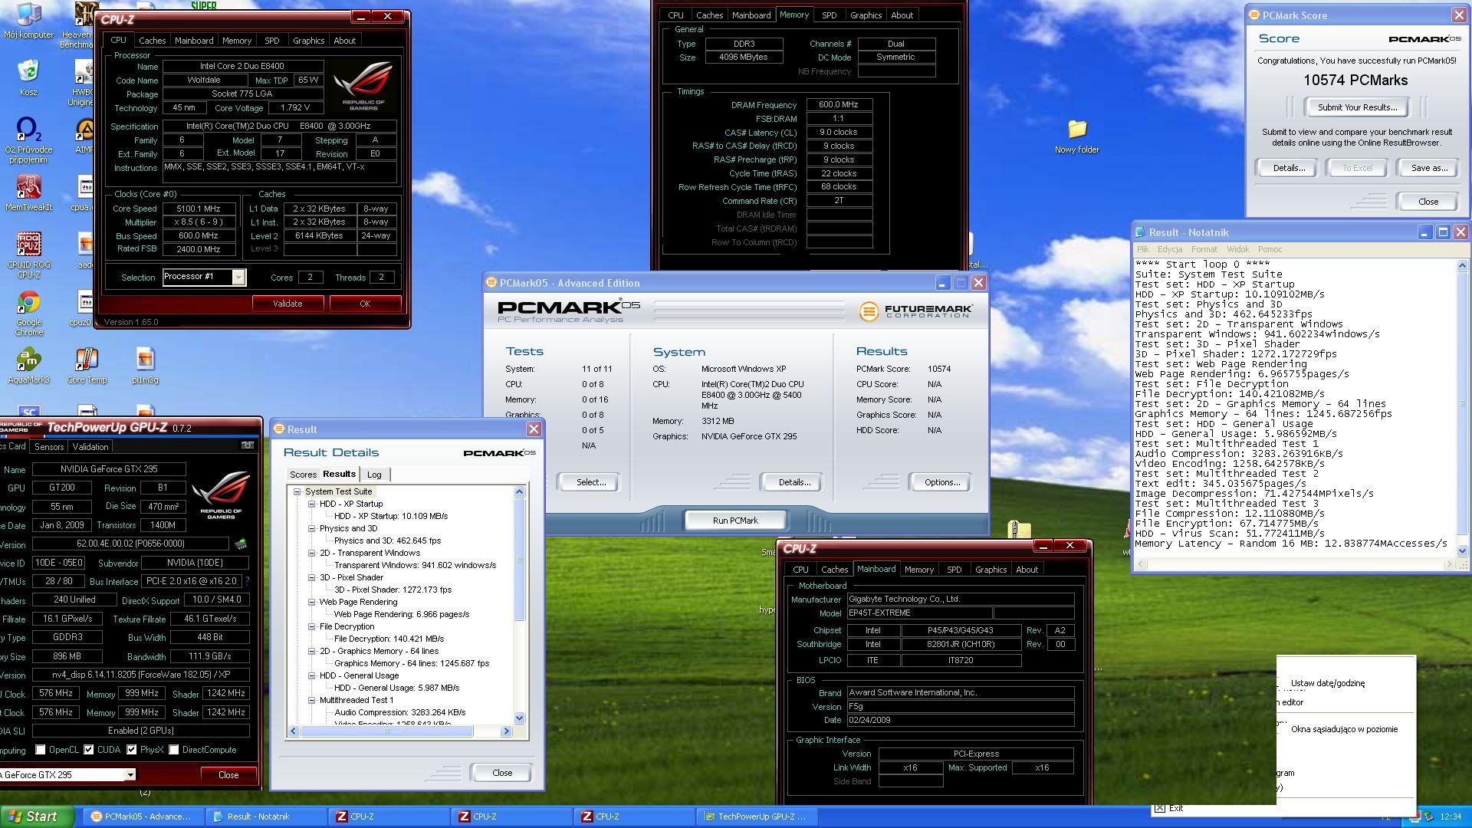Open the Edycja menu in Notatnik
This screenshot has width=1472, height=828.
tap(1169, 249)
